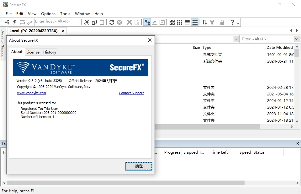Switch to the License tab
Screen dimensions: 301x194
(x=33, y=52)
